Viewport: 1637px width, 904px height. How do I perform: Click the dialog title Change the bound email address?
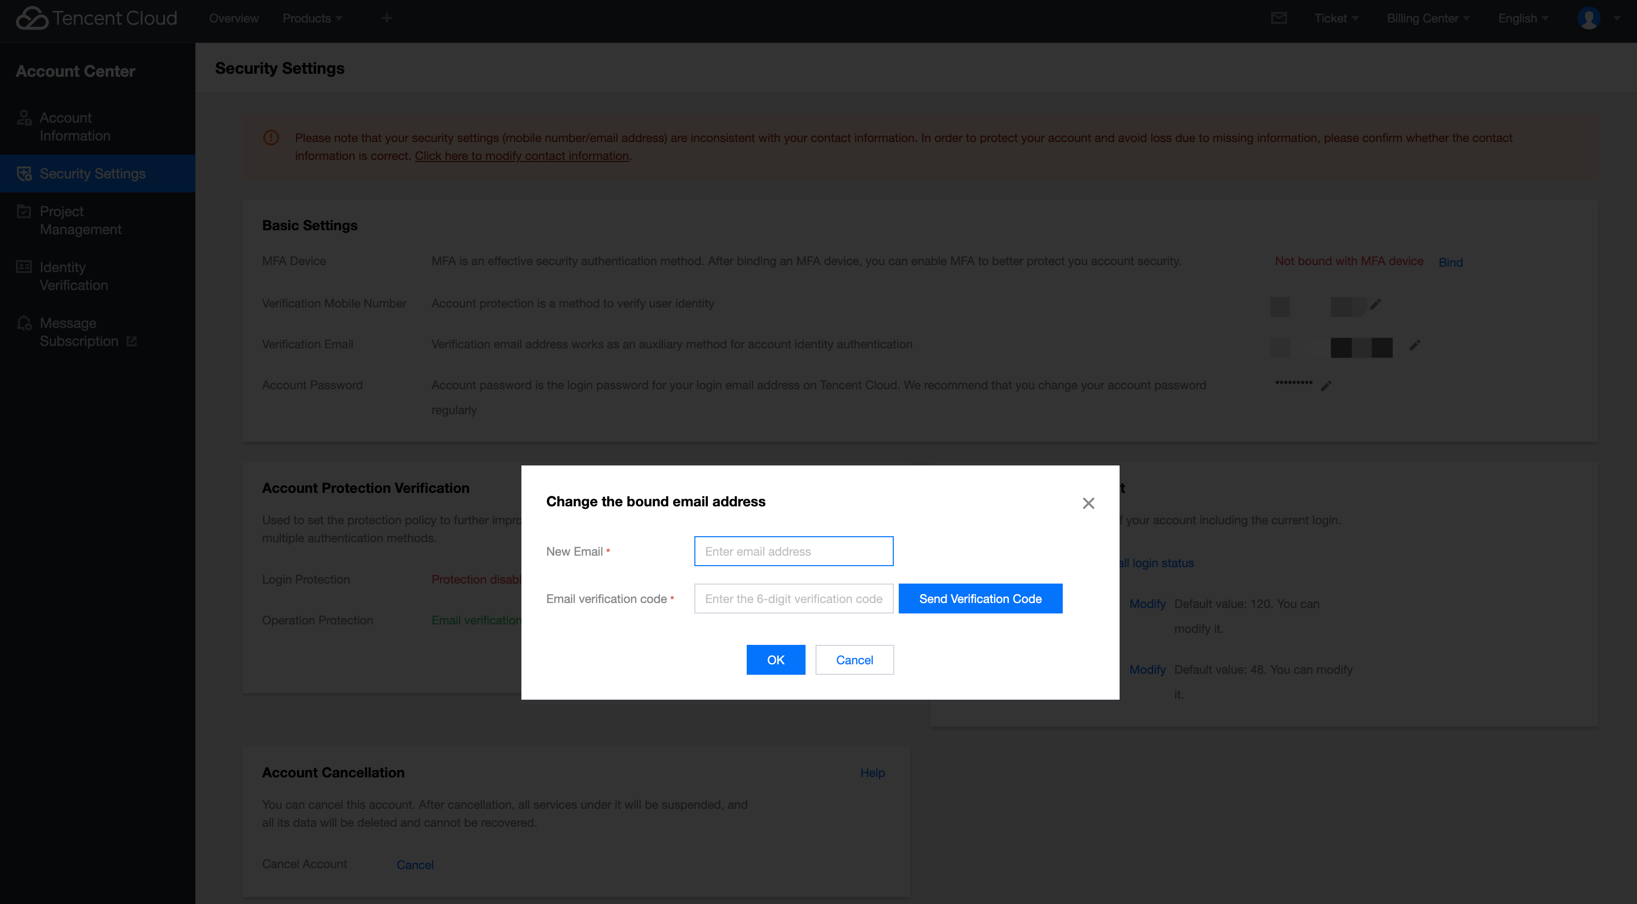click(655, 501)
